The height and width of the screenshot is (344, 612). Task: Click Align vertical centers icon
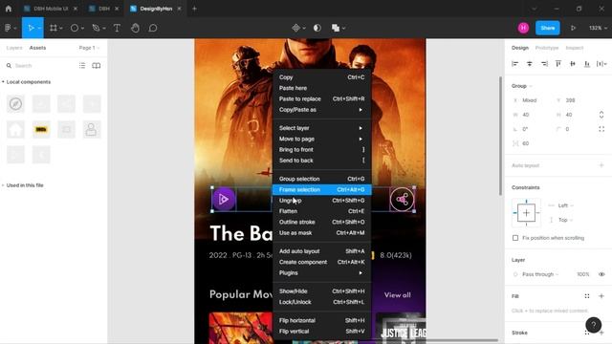573,64
